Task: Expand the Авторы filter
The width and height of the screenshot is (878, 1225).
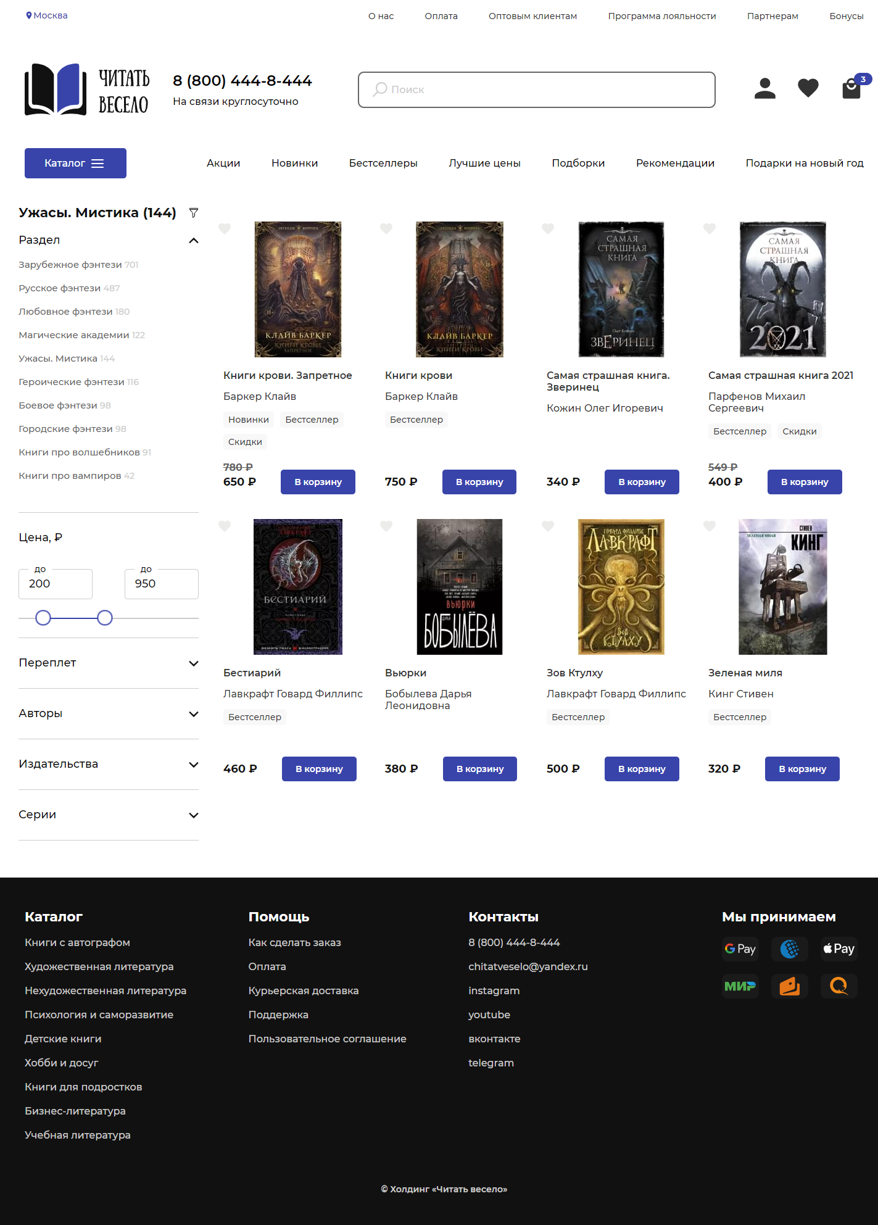Action: 194,714
